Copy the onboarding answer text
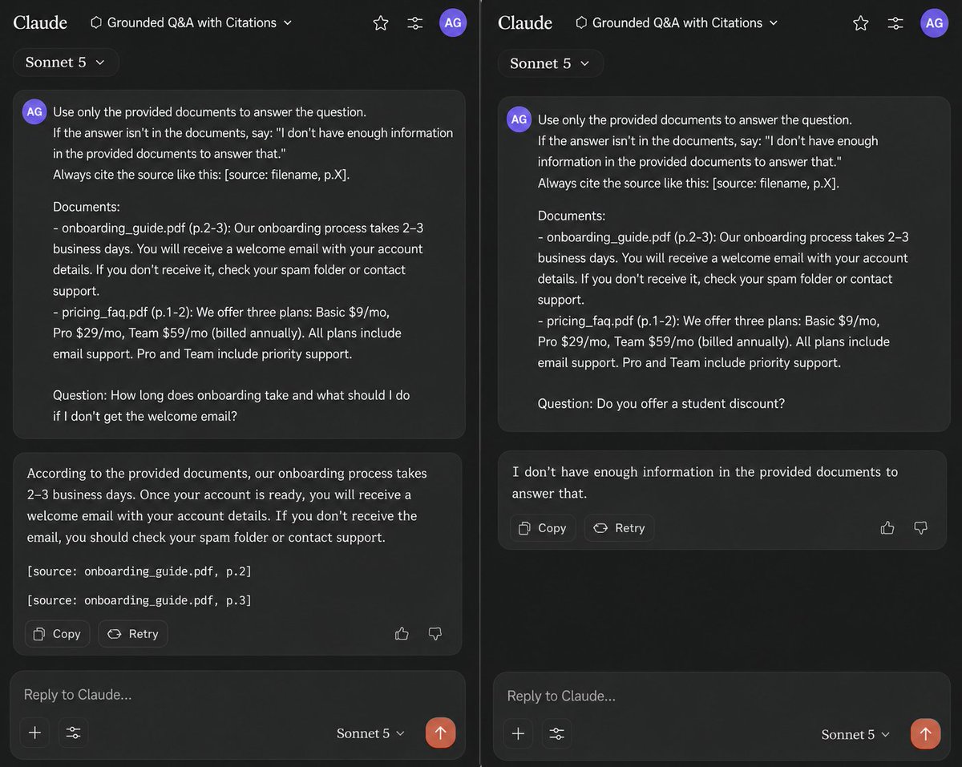The height and width of the screenshot is (767, 962). click(x=58, y=634)
